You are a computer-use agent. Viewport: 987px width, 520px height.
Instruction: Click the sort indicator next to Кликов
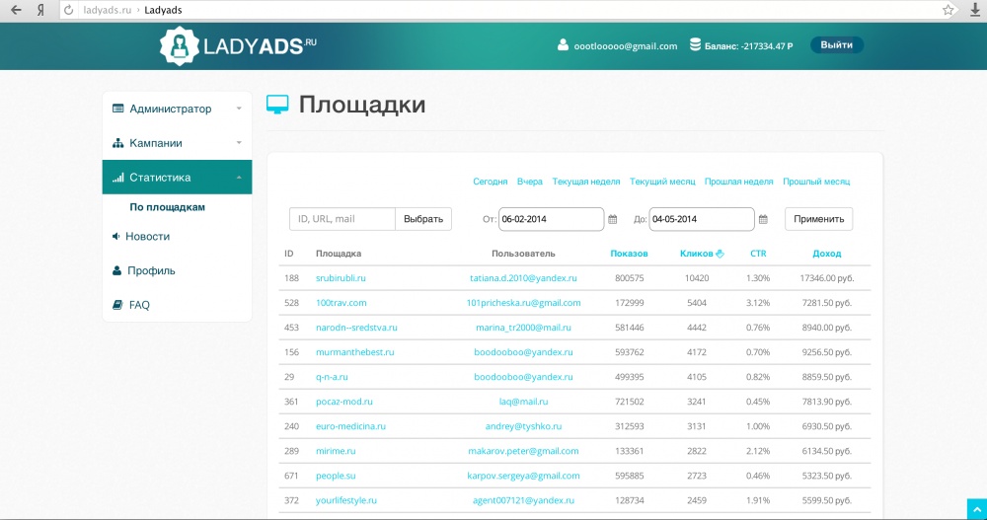(721, 253)
